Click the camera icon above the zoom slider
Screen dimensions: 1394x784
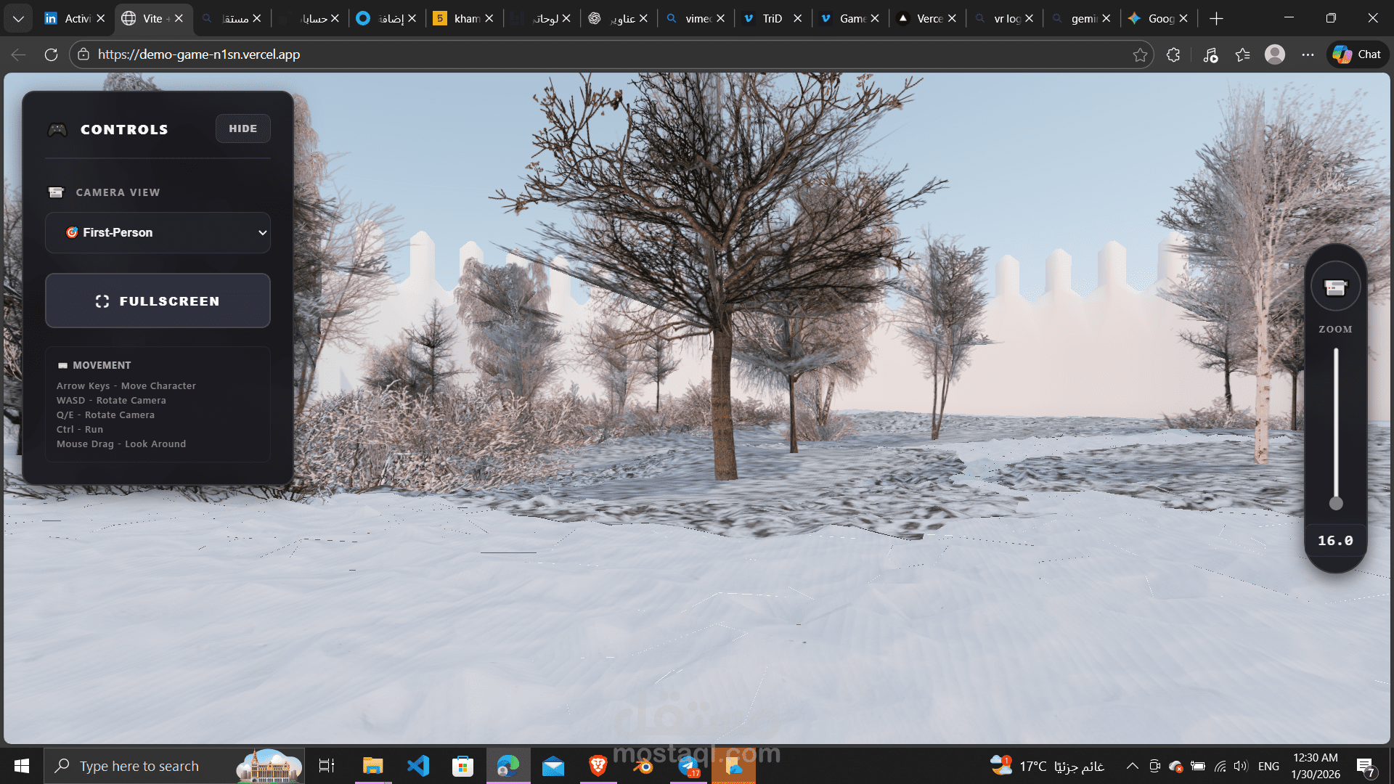pyautogui.click(x=1335, y=287)
